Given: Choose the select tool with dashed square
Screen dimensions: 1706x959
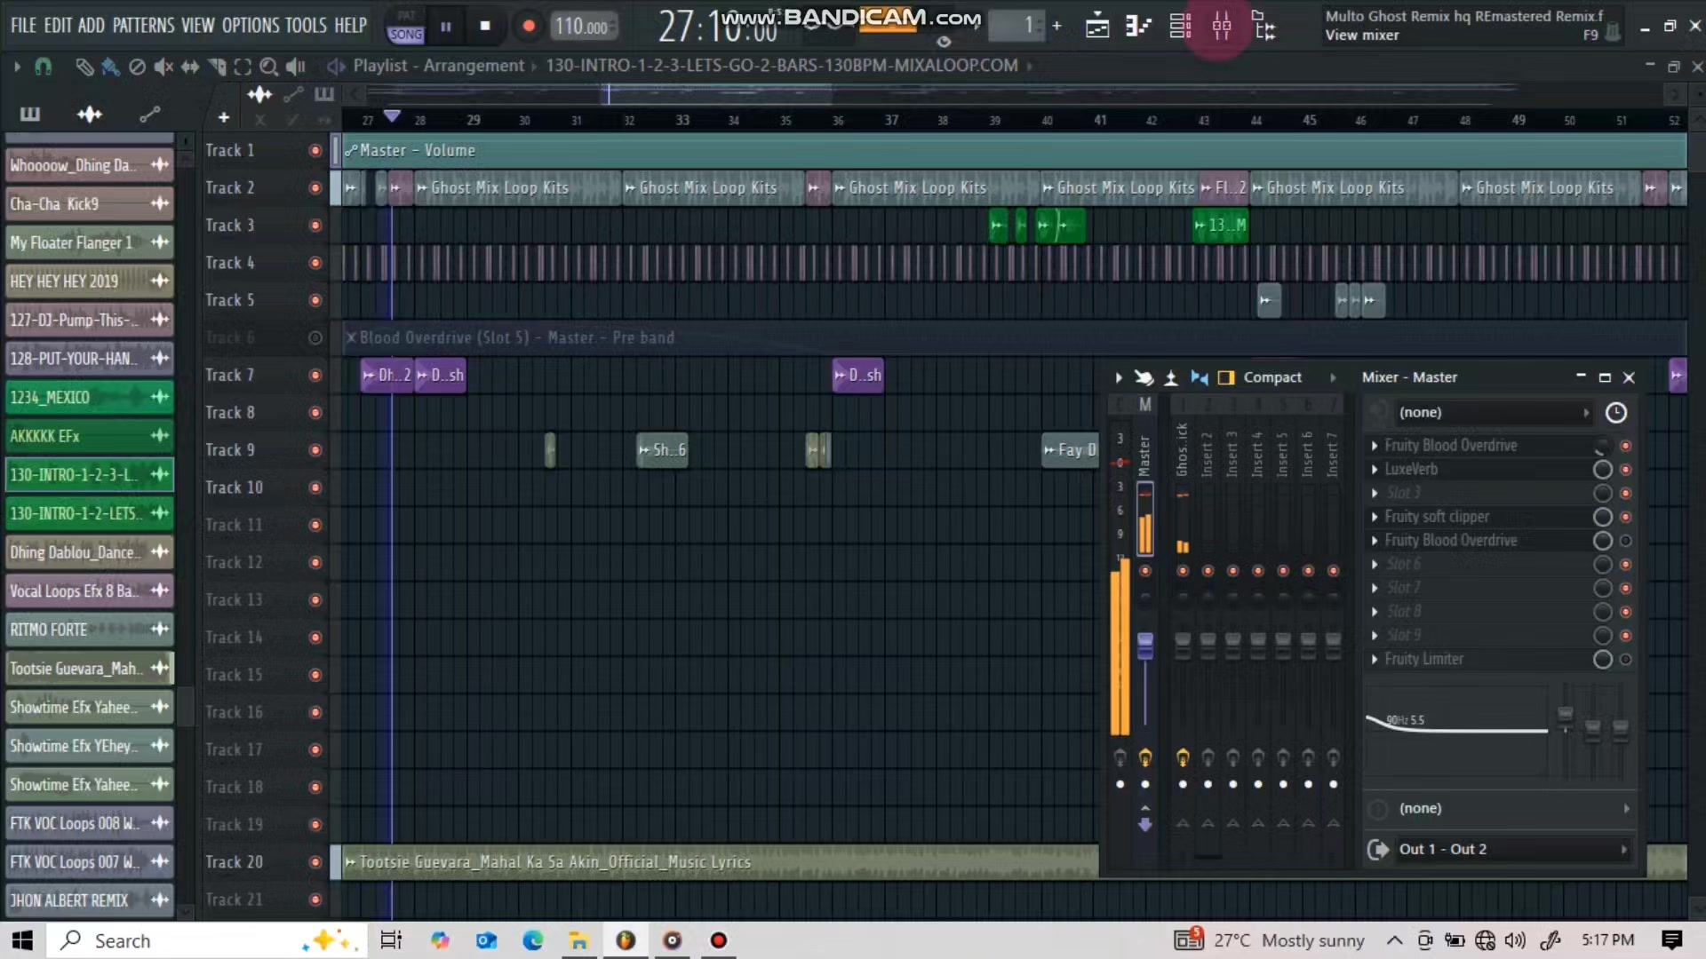Looking at the screenshot, I should 243,67.
